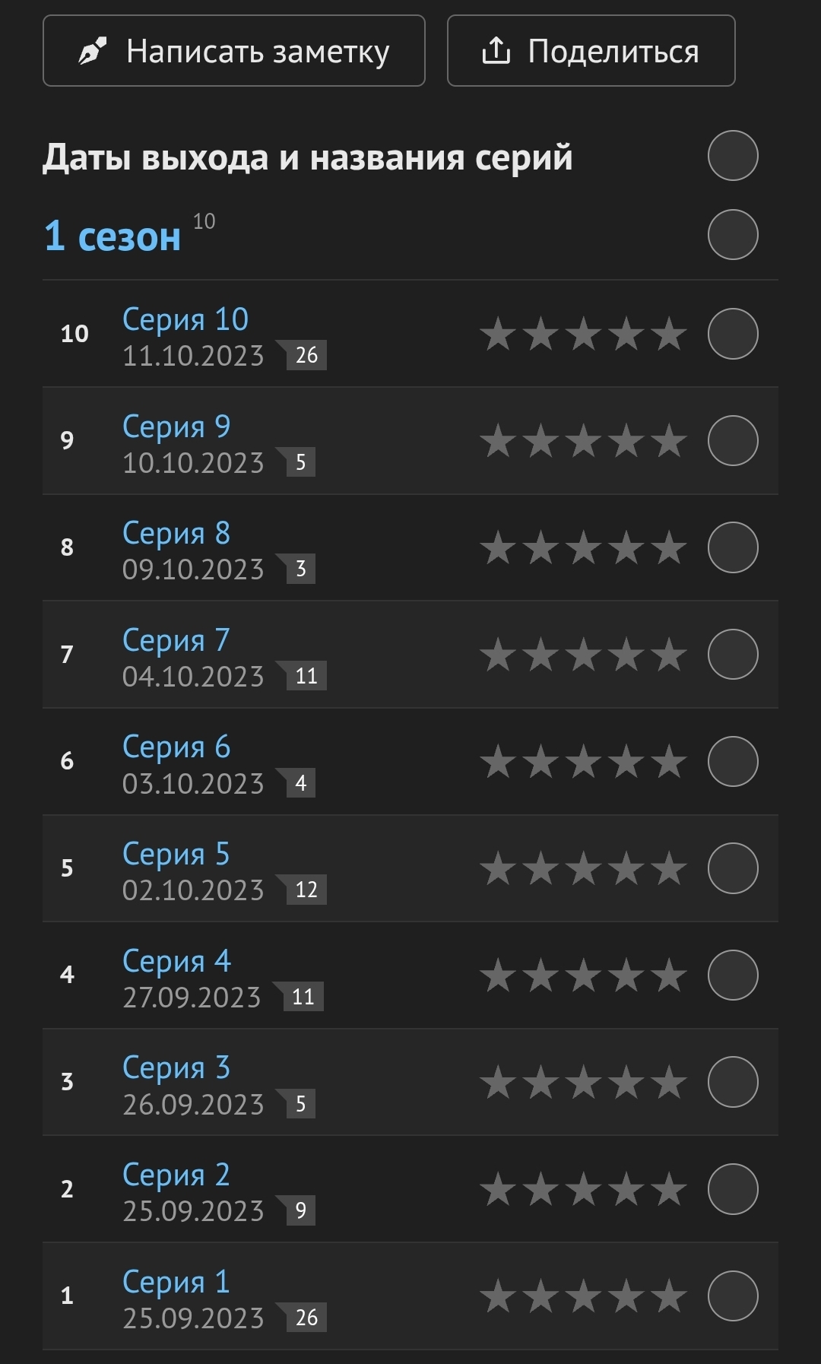Open the comments badge 4 under Серия 6

point(300,783)
